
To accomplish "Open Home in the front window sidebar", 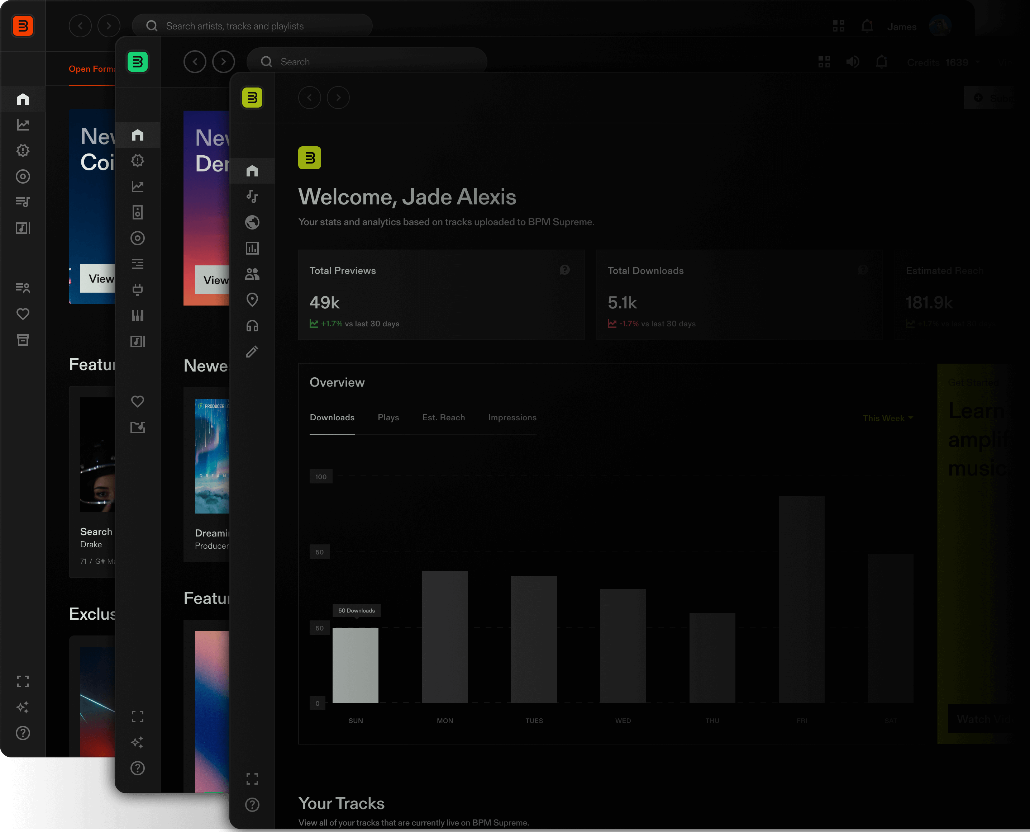I will (x=252, y=171).
